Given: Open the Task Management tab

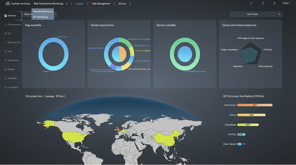Looking at the screenshot, I should (101, 4).
